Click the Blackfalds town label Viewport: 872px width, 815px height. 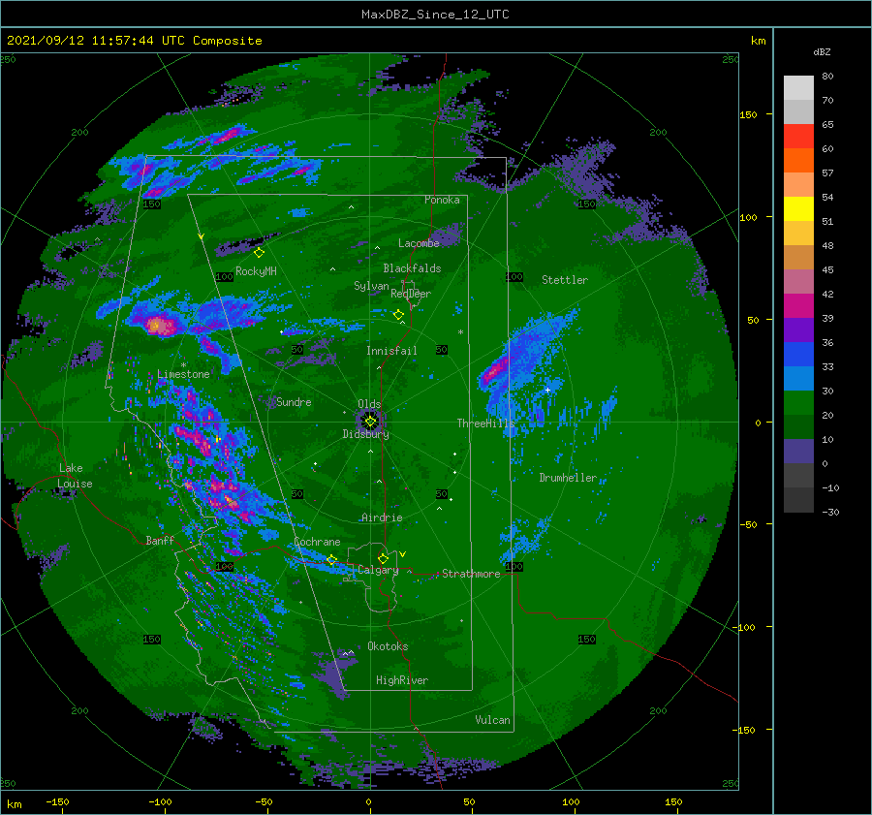tap(412, 268)
